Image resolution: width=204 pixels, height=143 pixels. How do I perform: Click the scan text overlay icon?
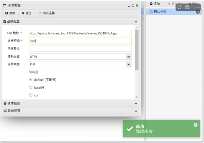tap(187, 7)
